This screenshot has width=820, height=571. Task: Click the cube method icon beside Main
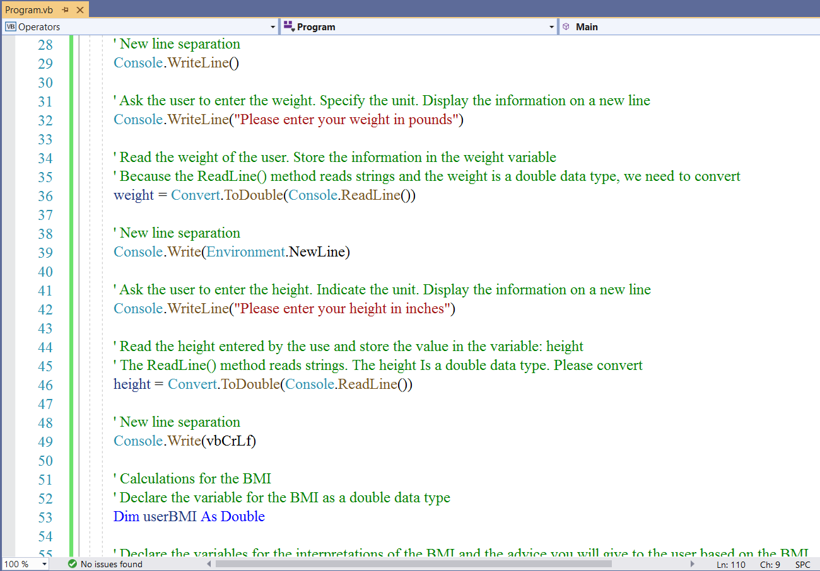click(566, 27)
